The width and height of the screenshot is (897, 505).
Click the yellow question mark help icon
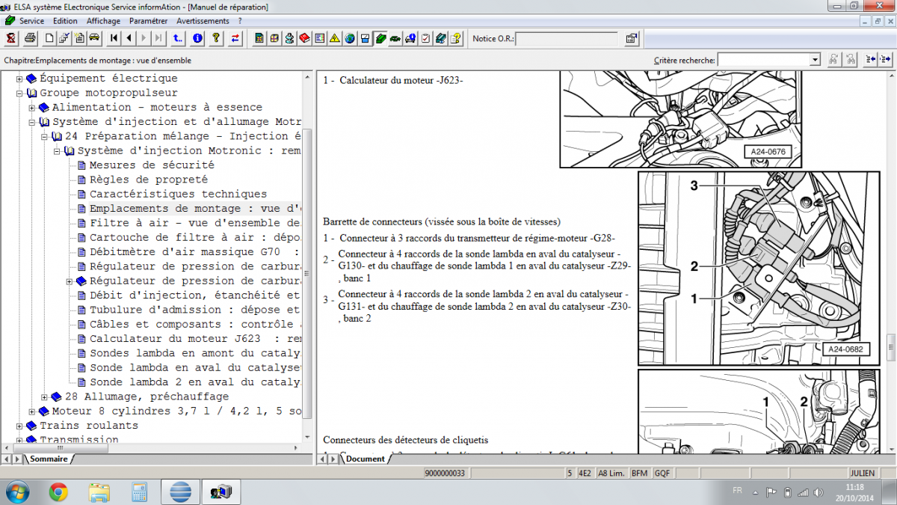[x=216, y=38]
